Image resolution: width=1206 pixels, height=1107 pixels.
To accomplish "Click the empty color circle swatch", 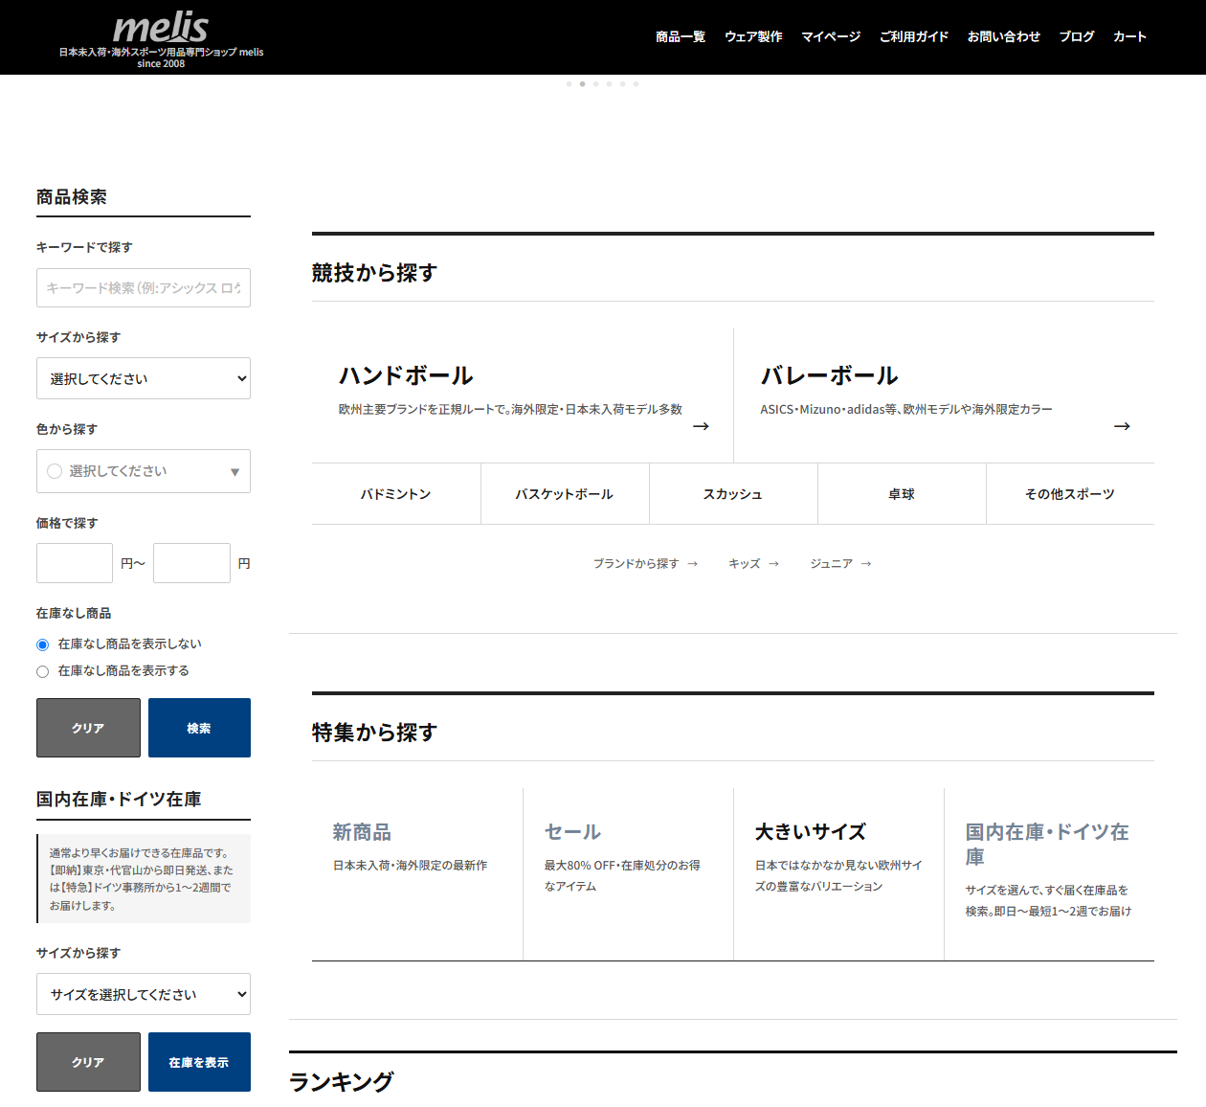I will 55,471.
